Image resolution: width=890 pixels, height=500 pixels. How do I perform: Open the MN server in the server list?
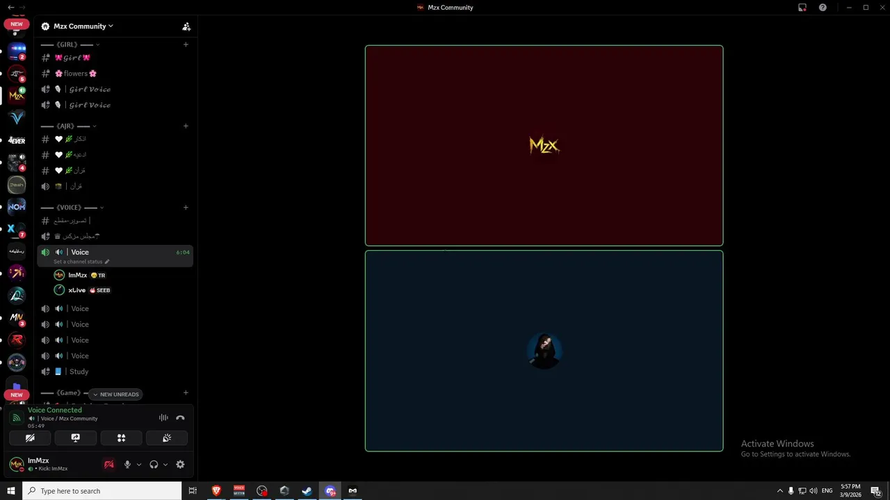[17, 317]
